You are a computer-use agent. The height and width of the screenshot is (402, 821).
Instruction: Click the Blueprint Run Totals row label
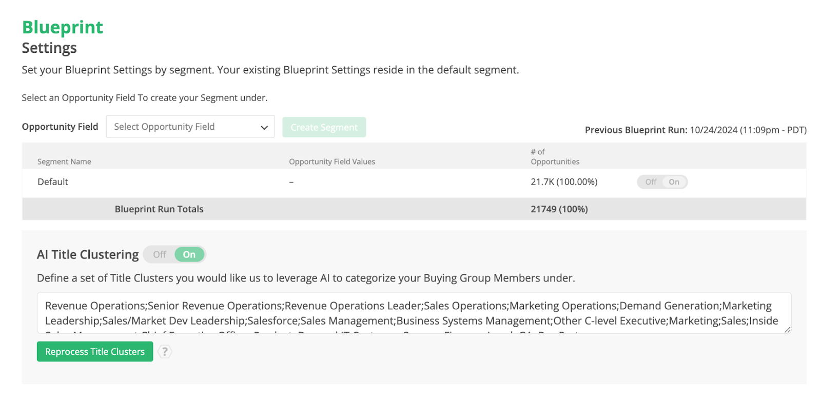(x=159, y=209)
